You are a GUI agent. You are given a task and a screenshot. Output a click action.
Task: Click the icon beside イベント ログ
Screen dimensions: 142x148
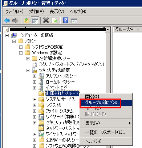point(41,88)
